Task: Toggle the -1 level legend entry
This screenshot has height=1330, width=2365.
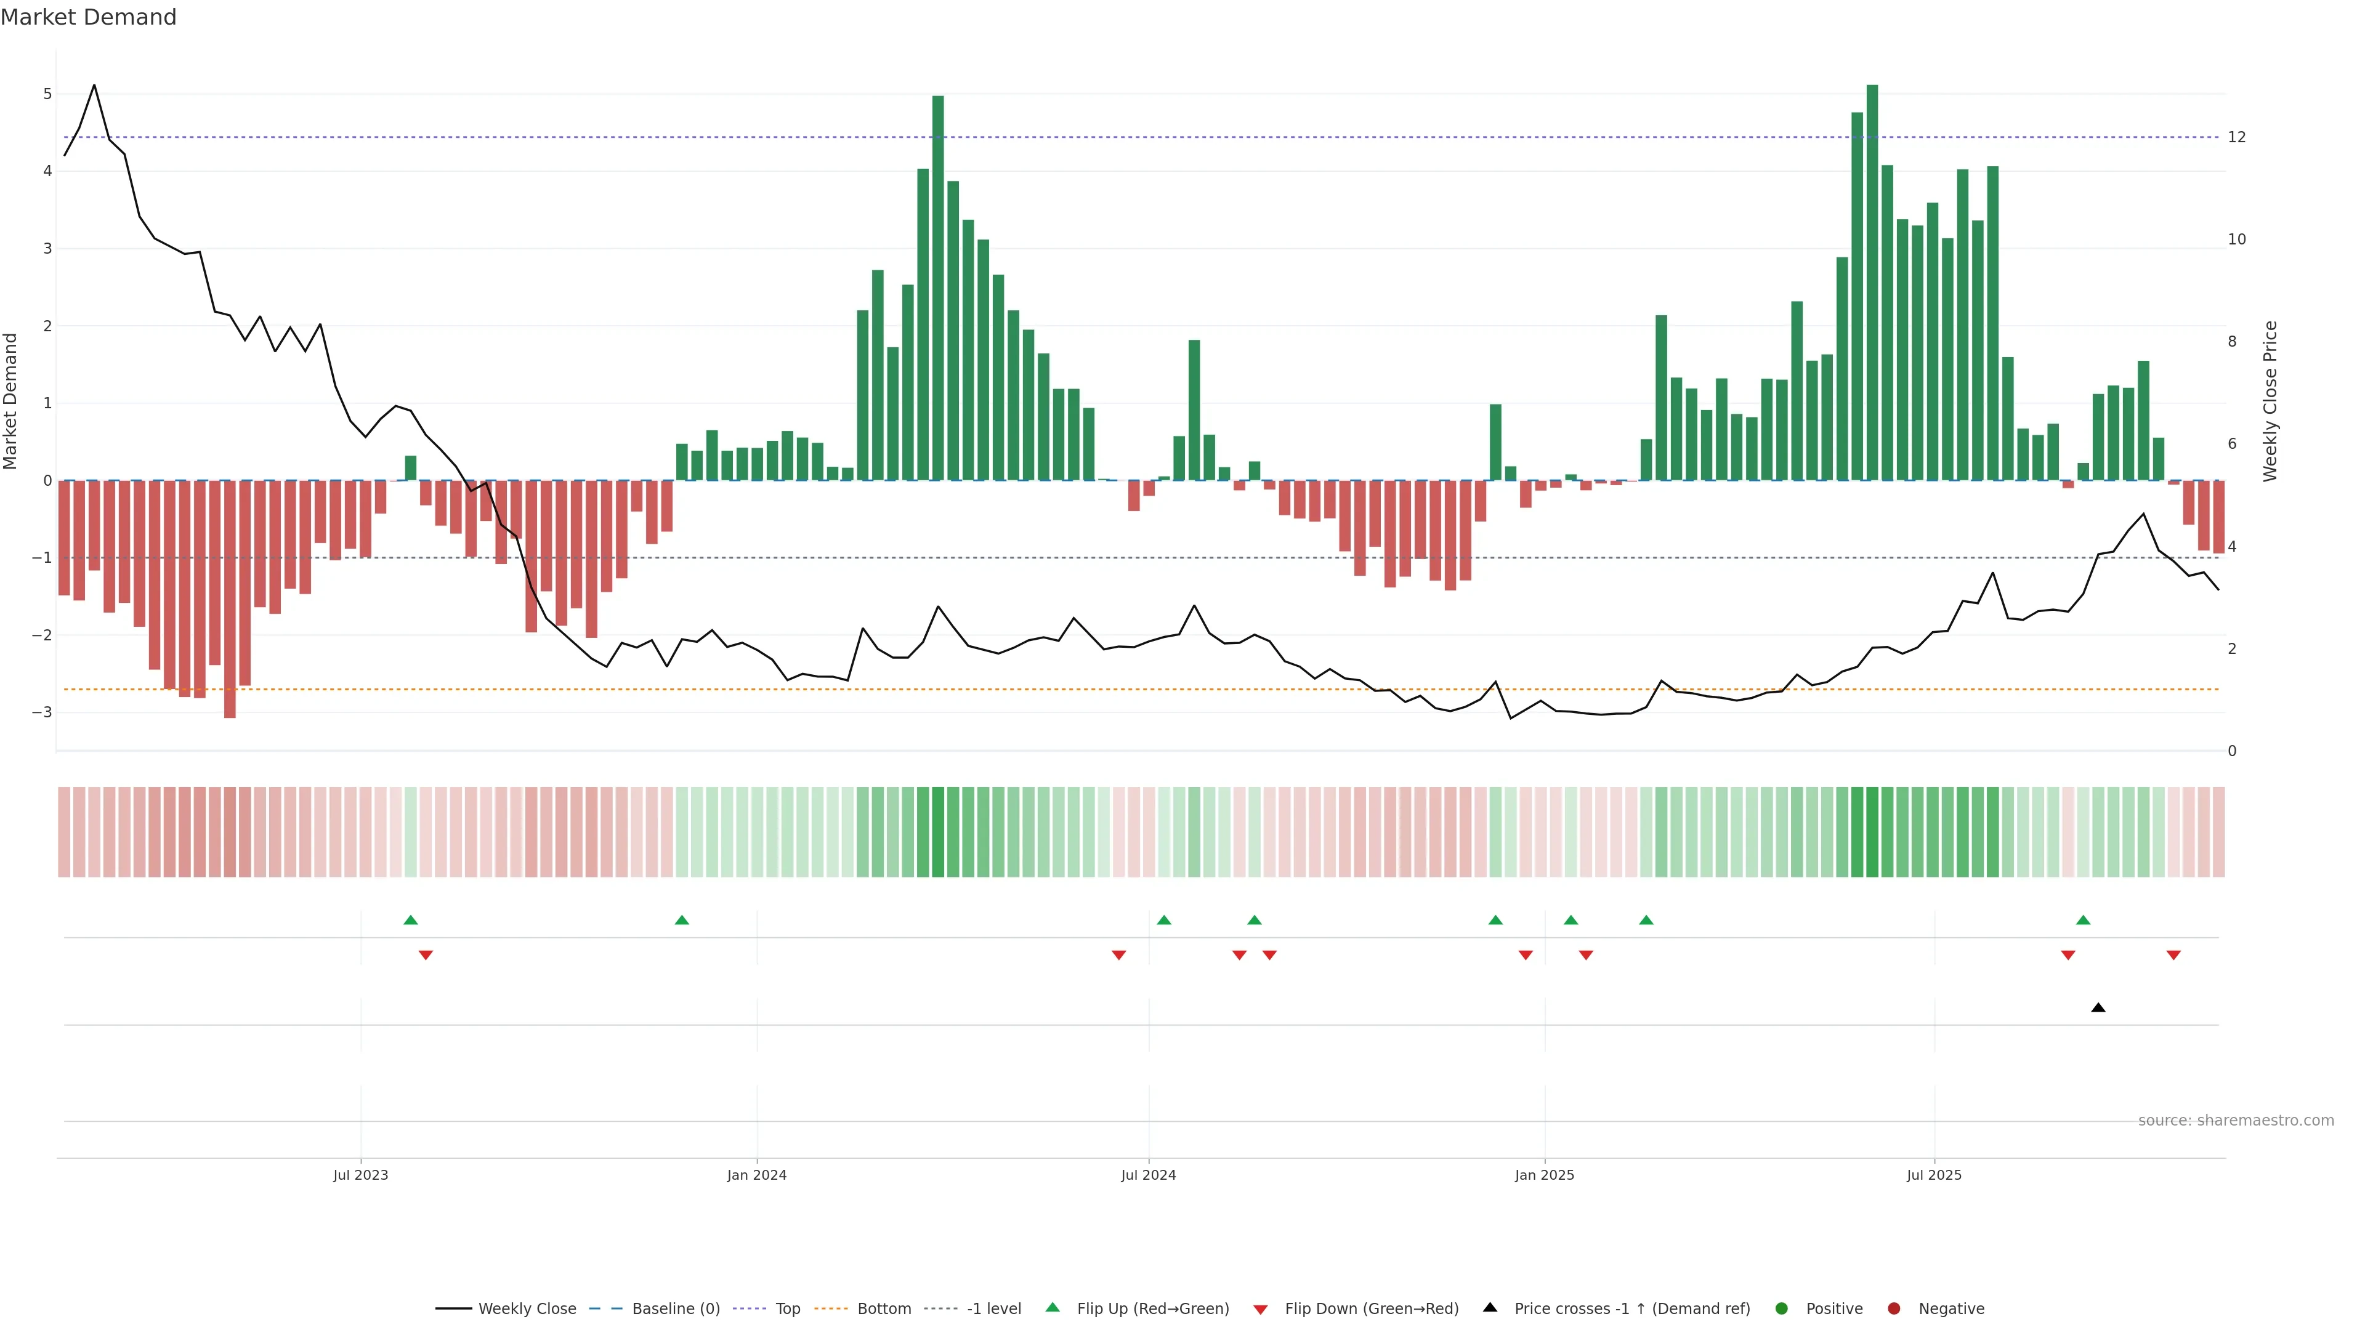Action: tap(993, 1308)
